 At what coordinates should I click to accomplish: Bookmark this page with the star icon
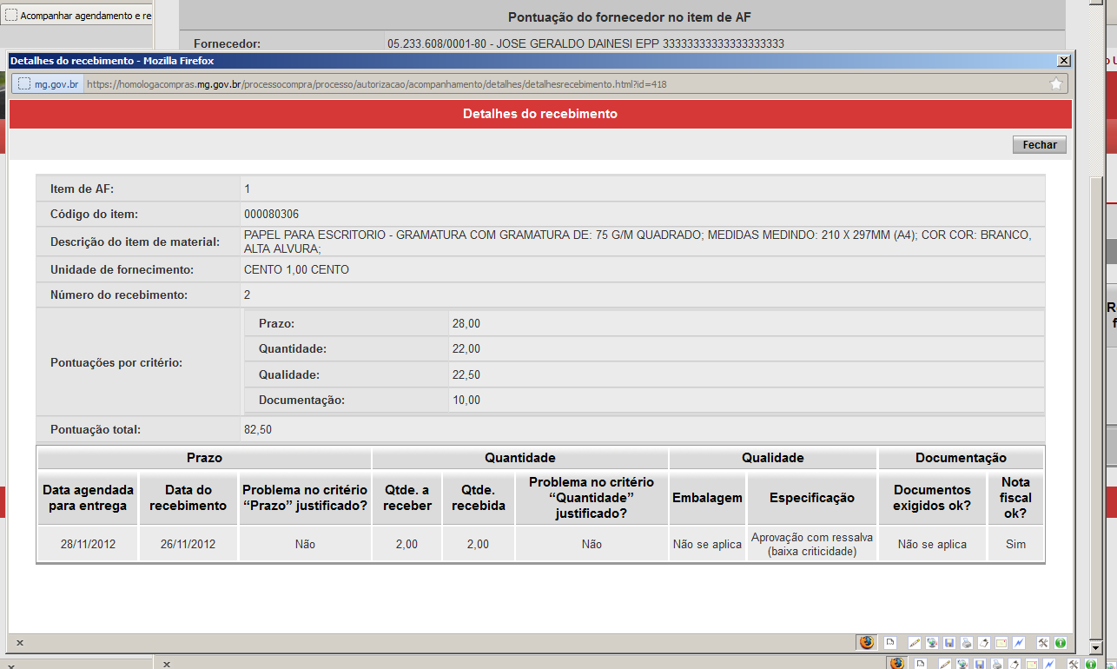1056,83
